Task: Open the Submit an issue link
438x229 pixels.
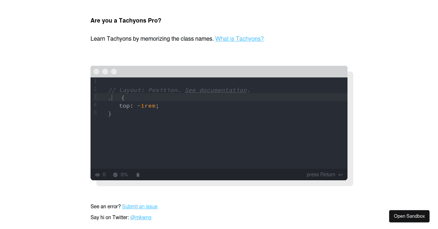Action: [140, 206]
